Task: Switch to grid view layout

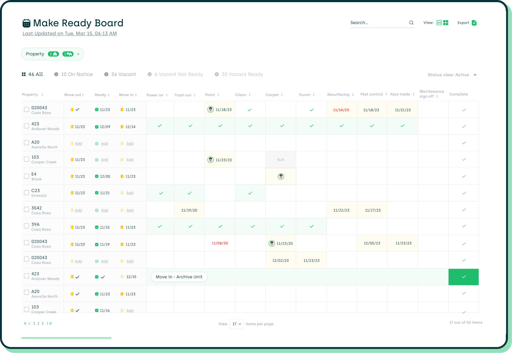Action: coord(446,22)
